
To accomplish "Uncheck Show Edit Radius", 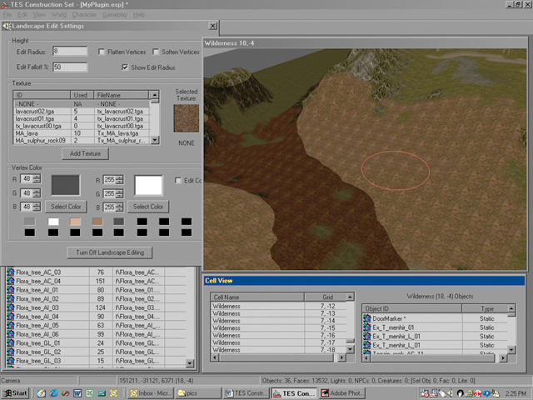I will click(x=125, y=67).
